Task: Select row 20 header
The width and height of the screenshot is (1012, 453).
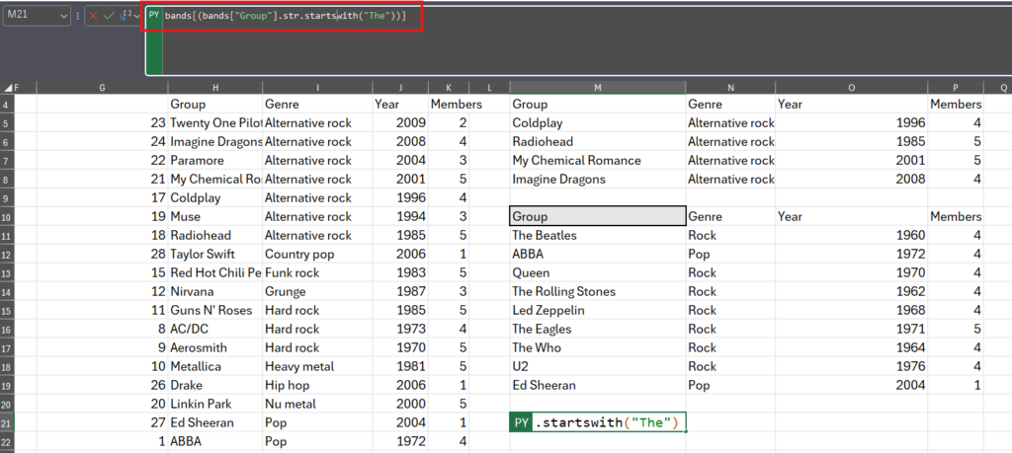Action: pyautogui.click(x=7, y=404)
